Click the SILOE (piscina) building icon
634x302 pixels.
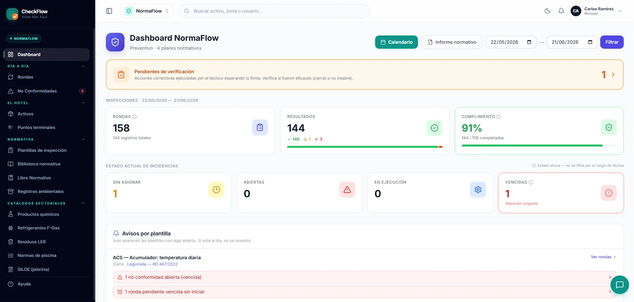tap(11, 269)
